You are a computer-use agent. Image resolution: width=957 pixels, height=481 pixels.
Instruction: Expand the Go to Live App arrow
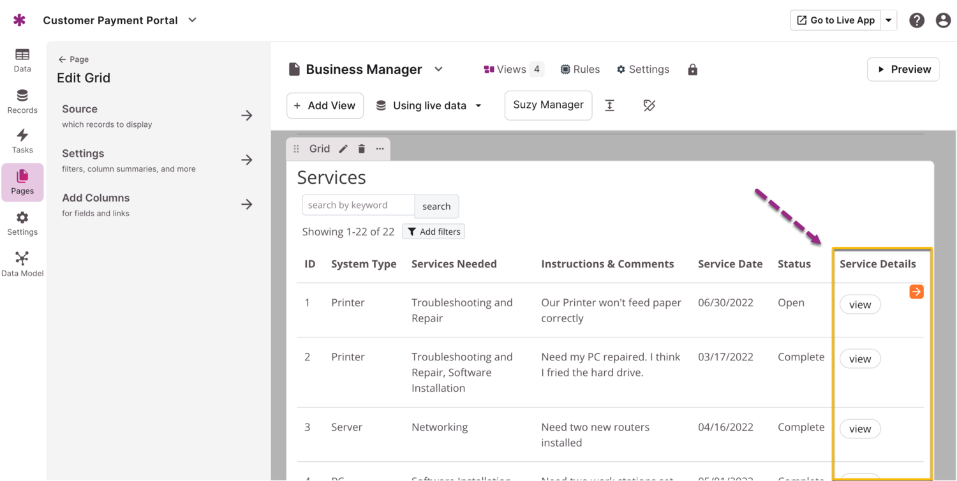(x=889, y=20)
